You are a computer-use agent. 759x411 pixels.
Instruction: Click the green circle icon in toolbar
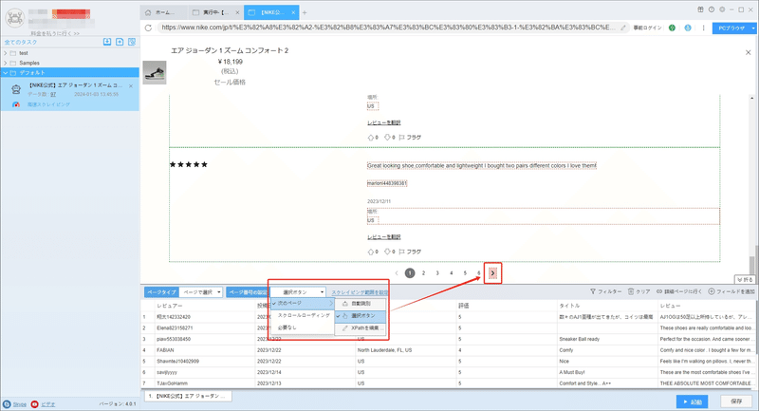pyautogui.click(x=672, y=28)
